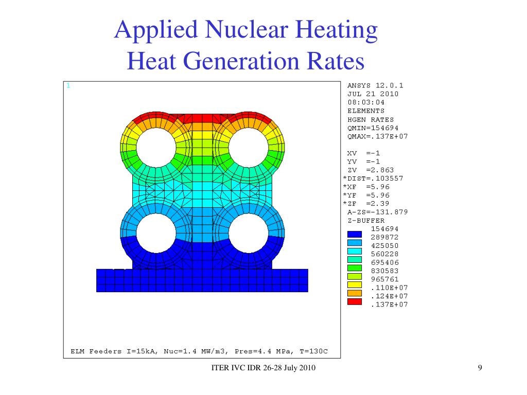
Task: Click the '*YF =5.96' value
Action: pyautogui.click(x=366, y=195)
